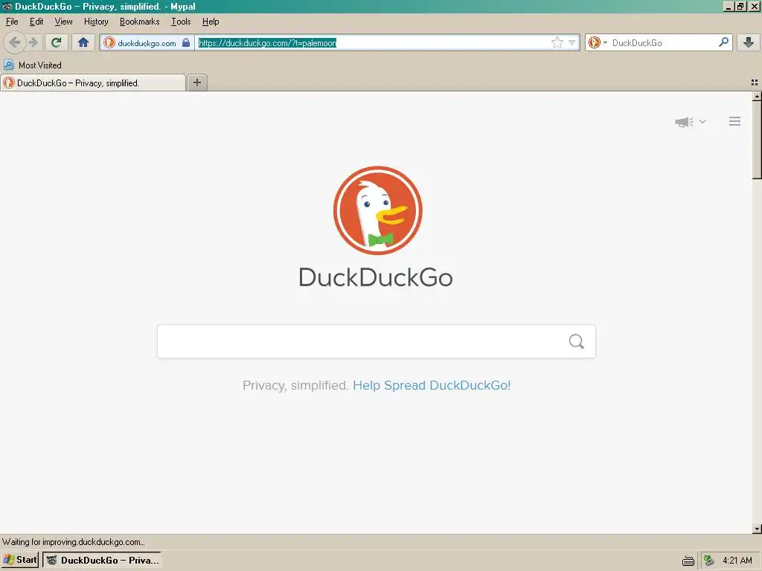This screenshot has width=762, height=571.
Task: Open the Bookmarks menu
Action: pyautogui.click(x=139, y=22)
